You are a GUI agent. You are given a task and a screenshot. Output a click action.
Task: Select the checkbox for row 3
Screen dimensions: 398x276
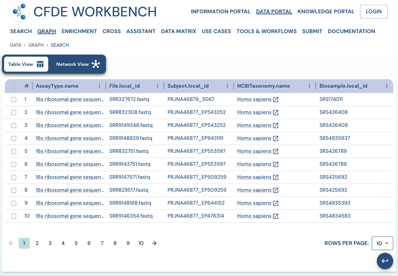[14, 125]
